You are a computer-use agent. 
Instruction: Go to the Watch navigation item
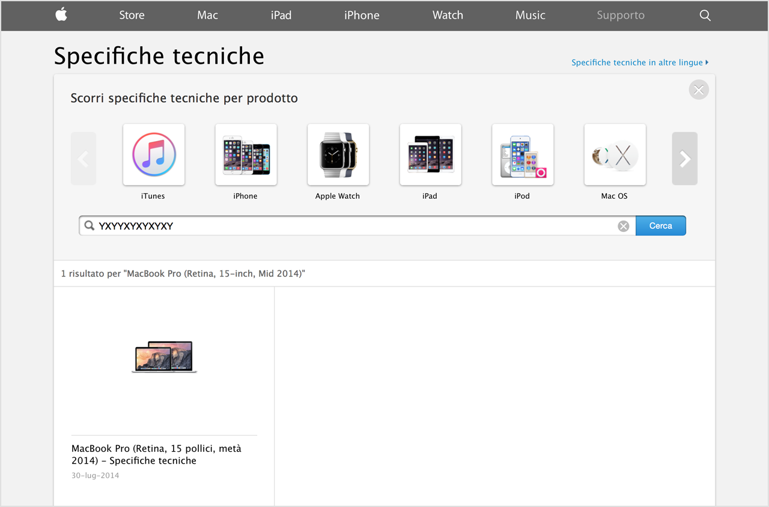(x=448, y=16)
